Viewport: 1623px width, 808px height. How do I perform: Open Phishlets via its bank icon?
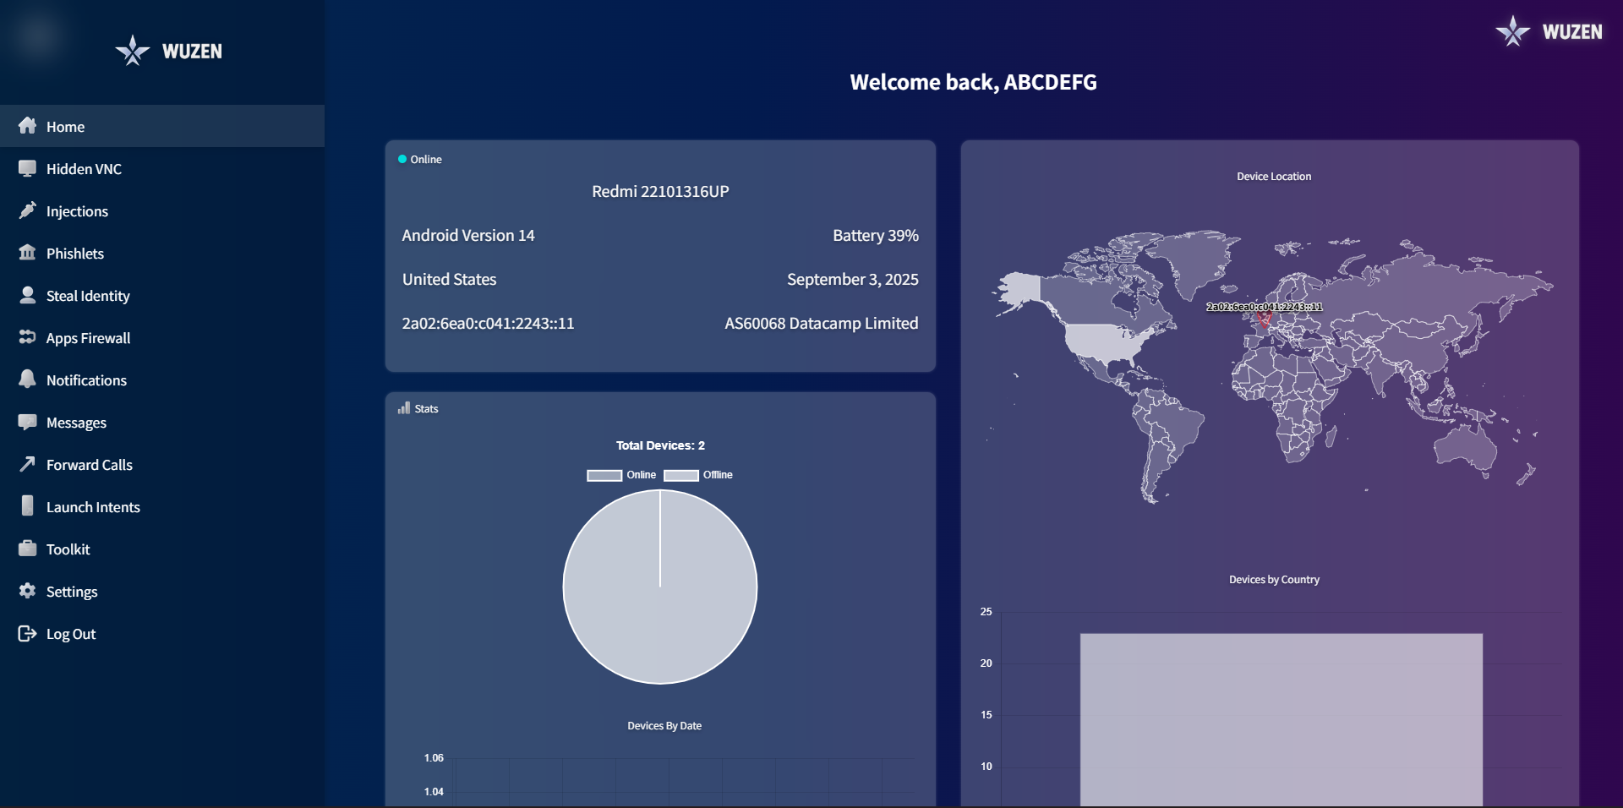28,253
